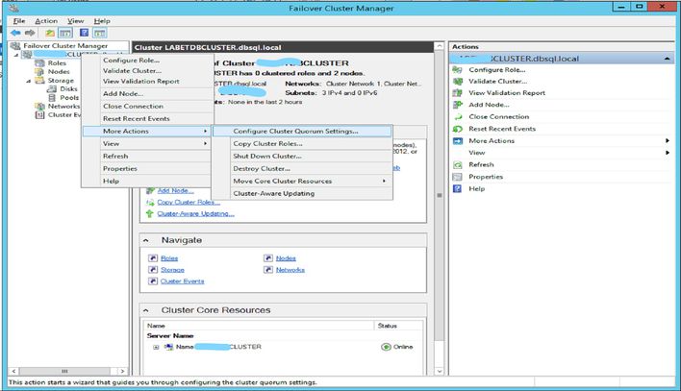Select Copy Cluster Roles in submenu
Screen dimensions: 681x391
coord(302,144)
